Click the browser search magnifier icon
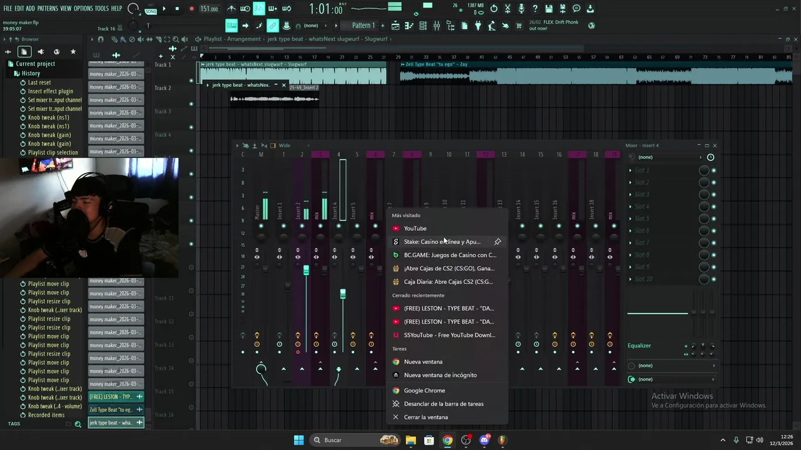 click(x=78, y=424)
